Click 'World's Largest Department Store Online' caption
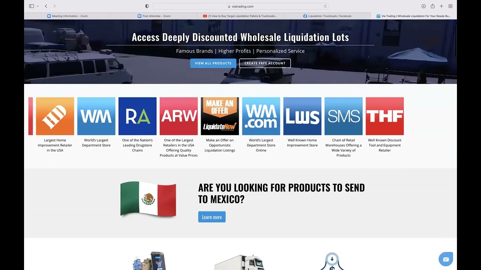Image resolution: width=481 pixels, height=270 pixels. pyautogui.click(x=261, y=145)
